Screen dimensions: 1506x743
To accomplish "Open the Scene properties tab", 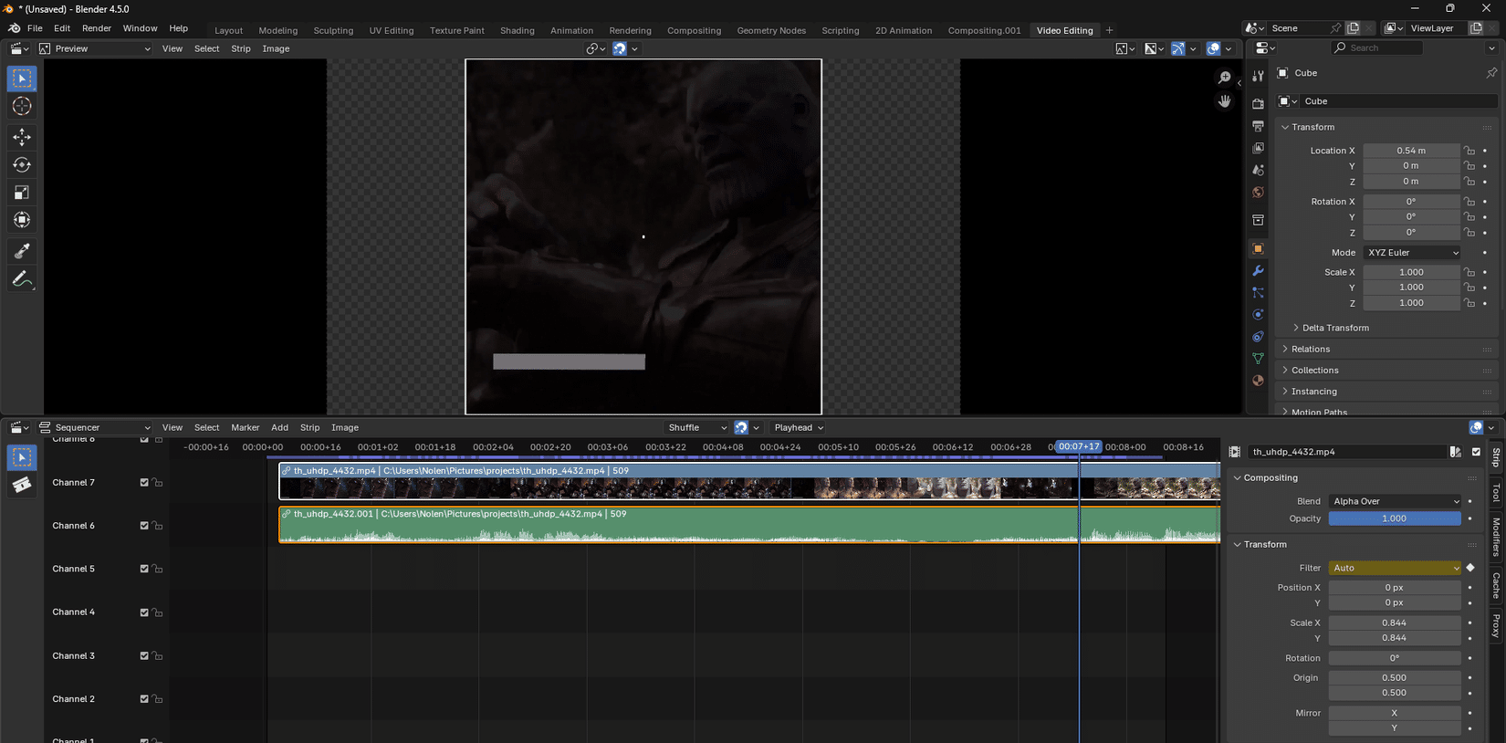I will coord(1258,171).
